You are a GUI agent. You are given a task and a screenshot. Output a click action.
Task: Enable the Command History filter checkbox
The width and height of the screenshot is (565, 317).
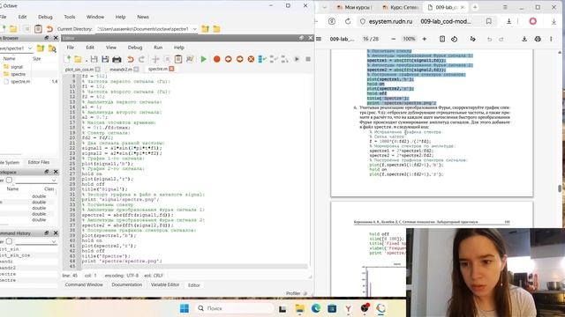pos(9,241)
